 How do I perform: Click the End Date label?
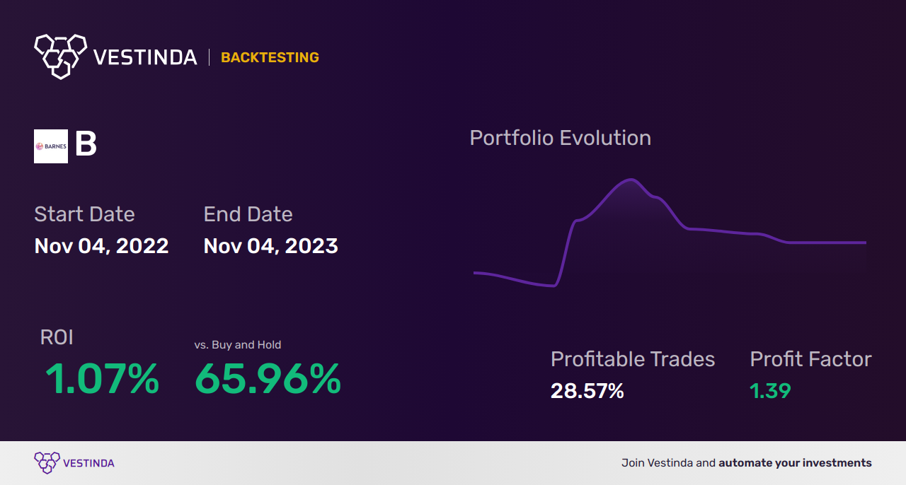click(x=248, y=214)
